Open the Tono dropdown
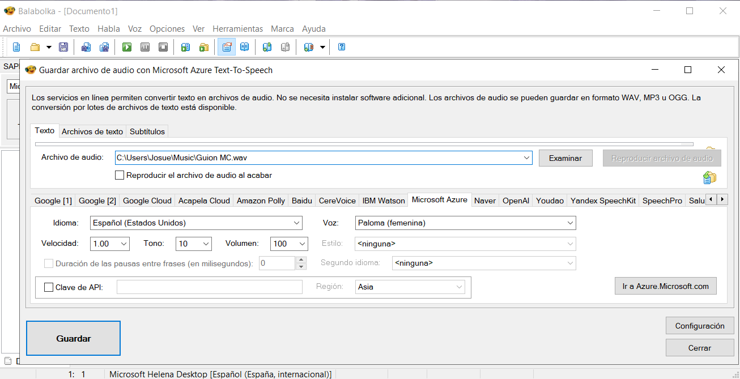This screenshot has width=740, height=379. 194,244
